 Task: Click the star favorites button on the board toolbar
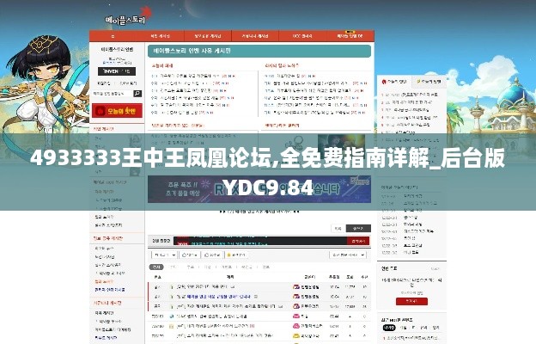236,255
